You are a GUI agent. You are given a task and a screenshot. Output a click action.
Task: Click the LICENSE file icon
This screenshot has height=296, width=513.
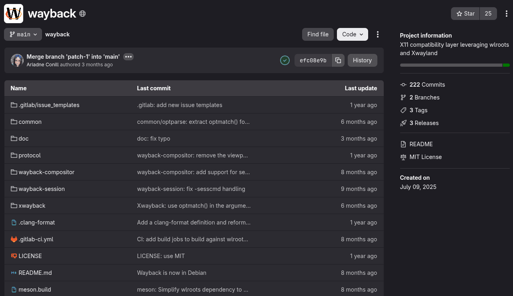pos(14,256)
